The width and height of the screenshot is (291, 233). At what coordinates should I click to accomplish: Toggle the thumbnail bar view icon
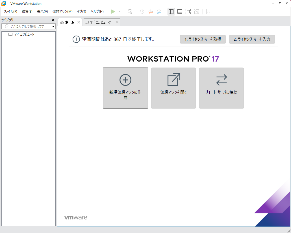click(x=180, y=12)
